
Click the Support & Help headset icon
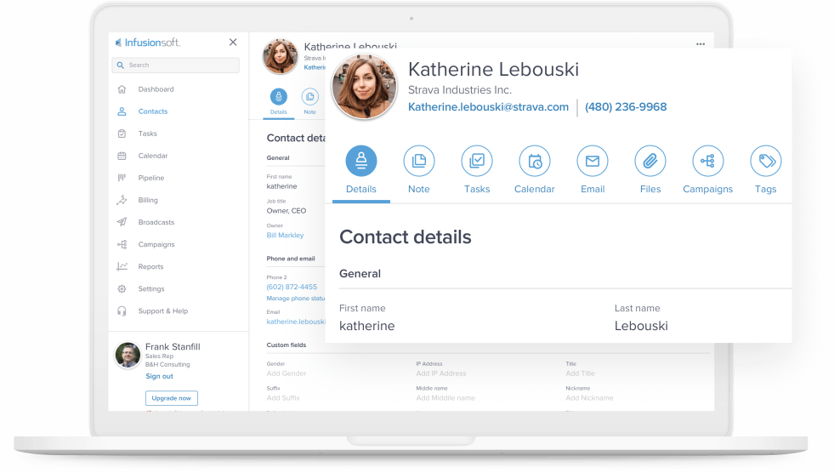coord(122,311)
